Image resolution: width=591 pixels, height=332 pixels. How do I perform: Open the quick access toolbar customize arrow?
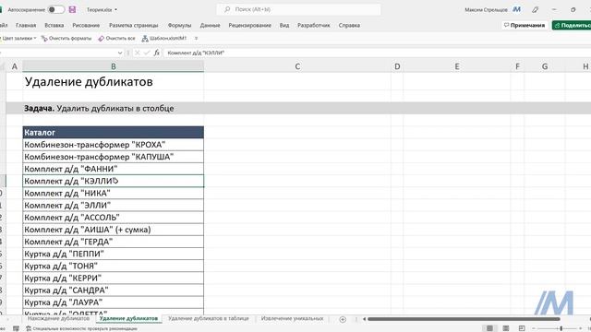click(x=196, y=39)
